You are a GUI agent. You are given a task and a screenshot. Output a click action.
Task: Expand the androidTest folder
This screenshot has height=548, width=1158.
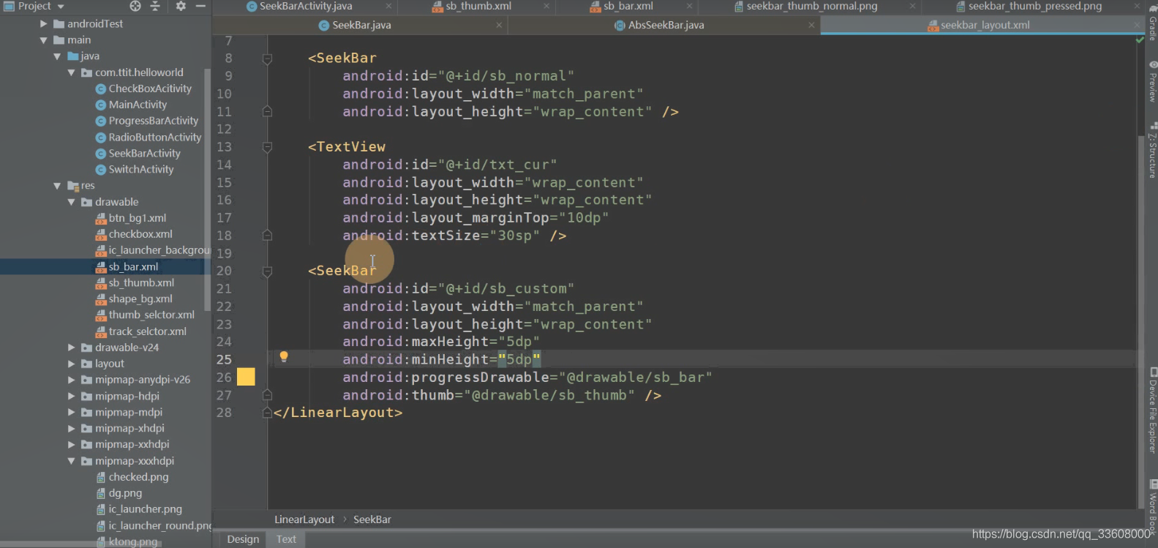coord(44,23)
